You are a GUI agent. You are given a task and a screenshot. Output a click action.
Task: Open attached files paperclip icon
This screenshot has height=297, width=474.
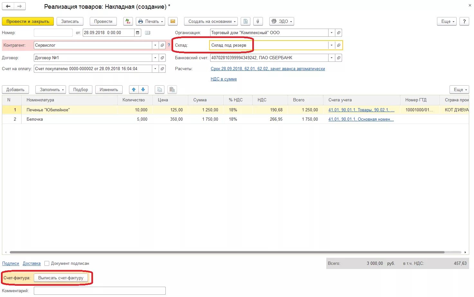click(x=258, y=21)
